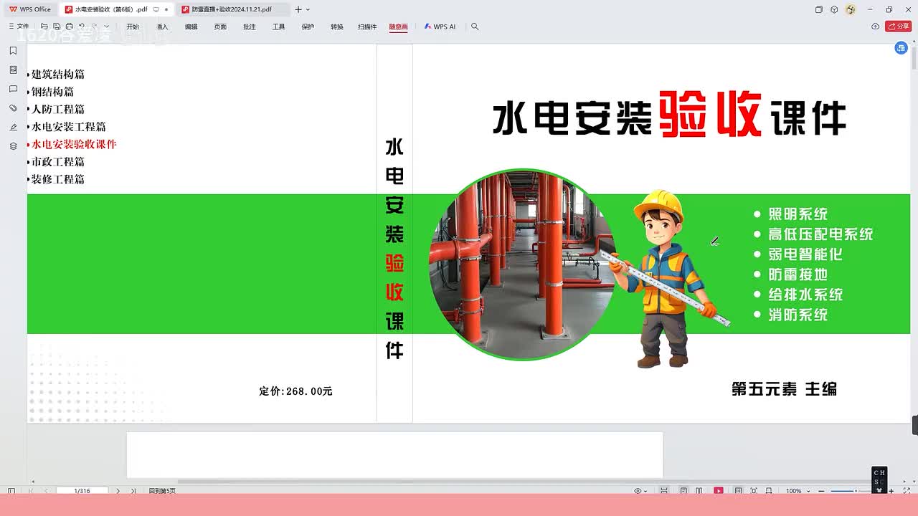Screen dimensions: 918x516
Task: Click the open file folder icon
Action: (x=44, y=27)
